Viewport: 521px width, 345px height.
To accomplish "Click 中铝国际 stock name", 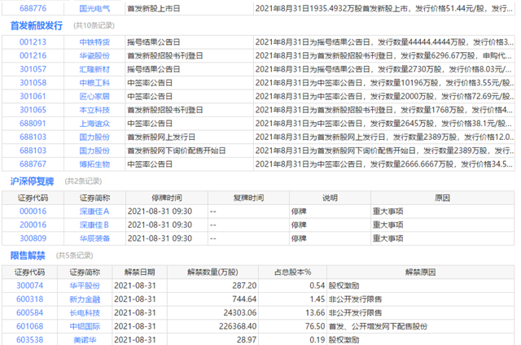I will [85, 327].
